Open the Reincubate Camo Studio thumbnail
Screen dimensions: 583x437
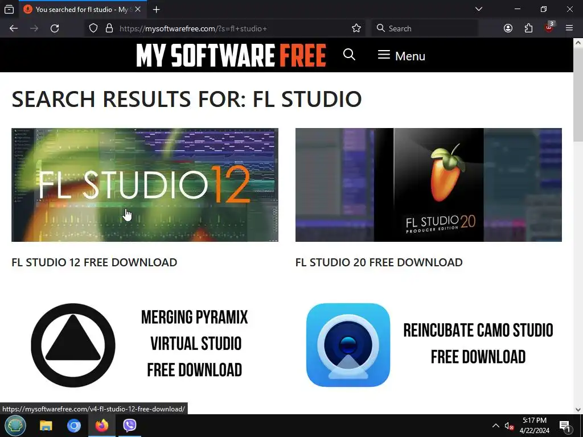pos(429,345)
